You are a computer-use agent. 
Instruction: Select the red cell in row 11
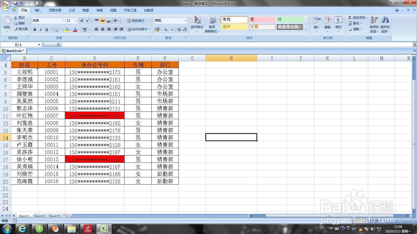95,116
